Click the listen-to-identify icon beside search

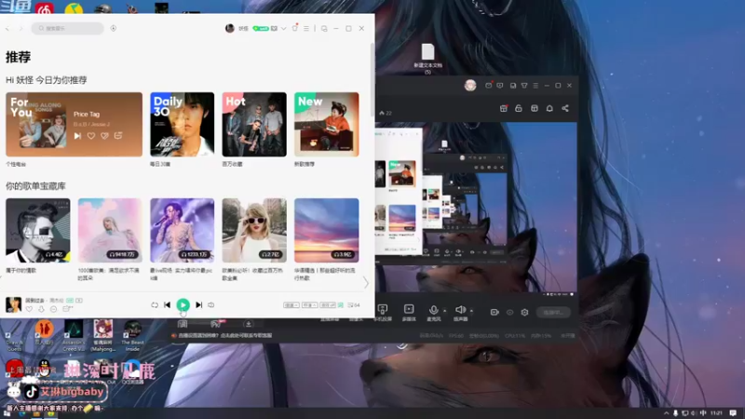pyautogui.click(x=113, y=29)
